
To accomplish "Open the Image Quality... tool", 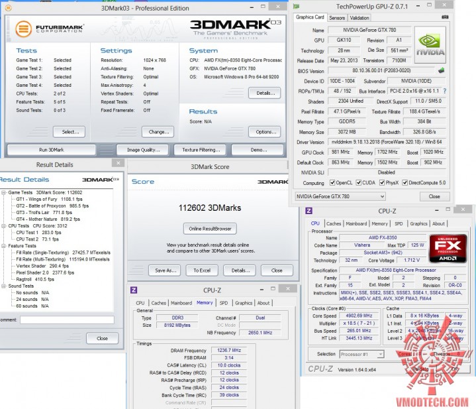I will coord(143,150).
